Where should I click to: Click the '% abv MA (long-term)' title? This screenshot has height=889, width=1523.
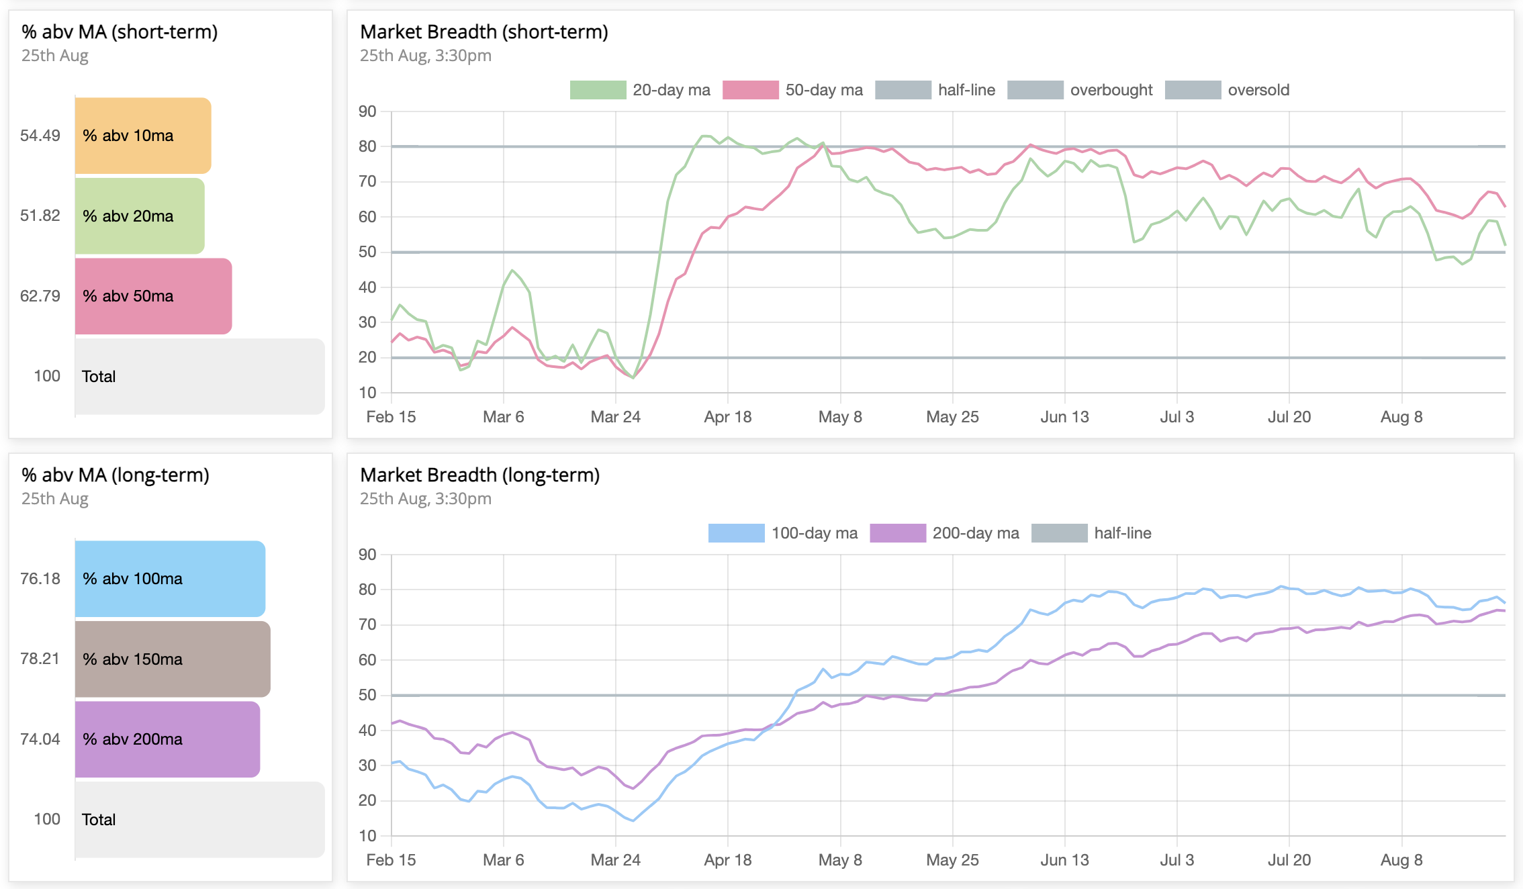[x=116, y=475]
